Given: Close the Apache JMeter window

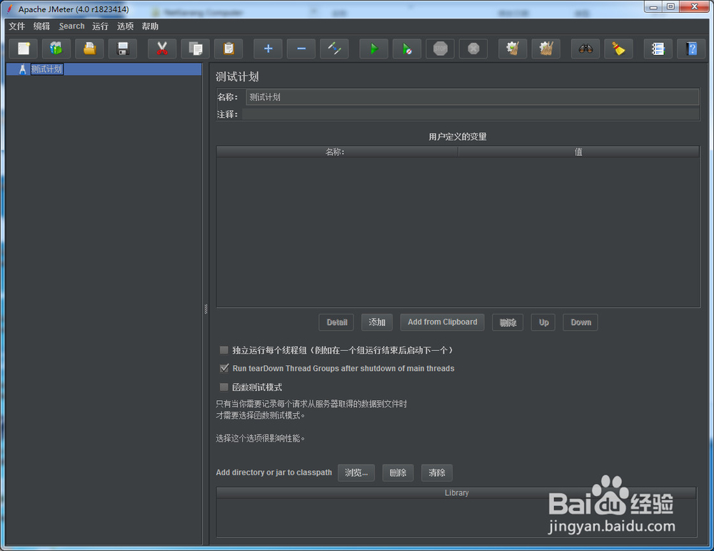Looking at the screenshot, I should click(695, 7).
